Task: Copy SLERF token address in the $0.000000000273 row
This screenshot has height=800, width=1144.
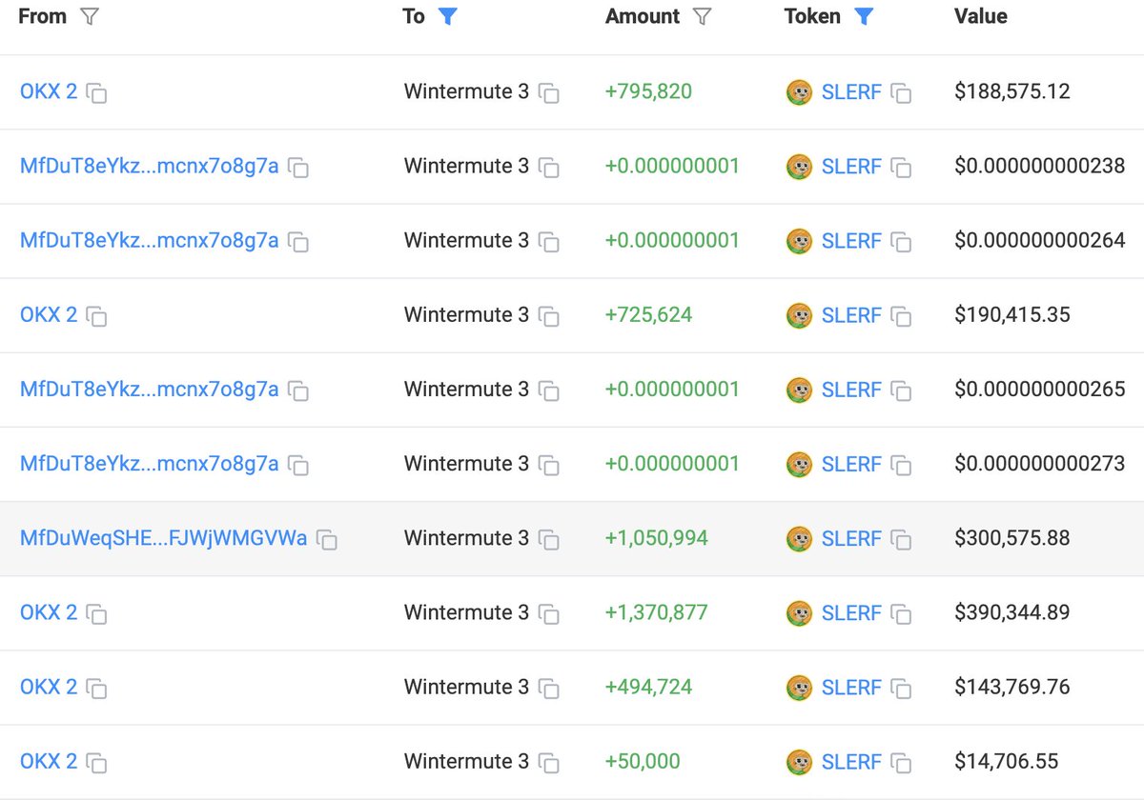Action: tap(901, 464)
